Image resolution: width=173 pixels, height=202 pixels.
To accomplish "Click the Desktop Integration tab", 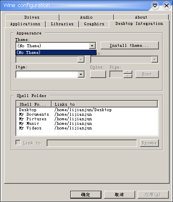I will (x=139, y=24).
